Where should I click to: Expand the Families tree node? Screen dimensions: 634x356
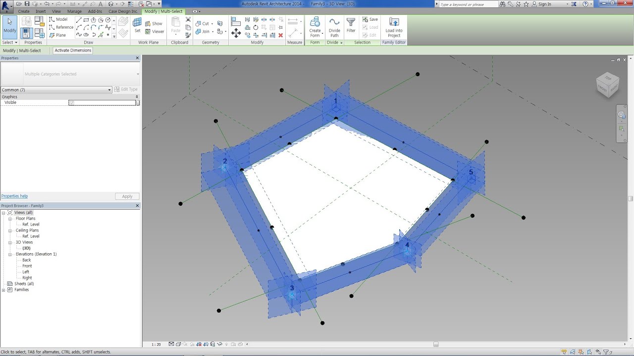(x=3, y=290)
